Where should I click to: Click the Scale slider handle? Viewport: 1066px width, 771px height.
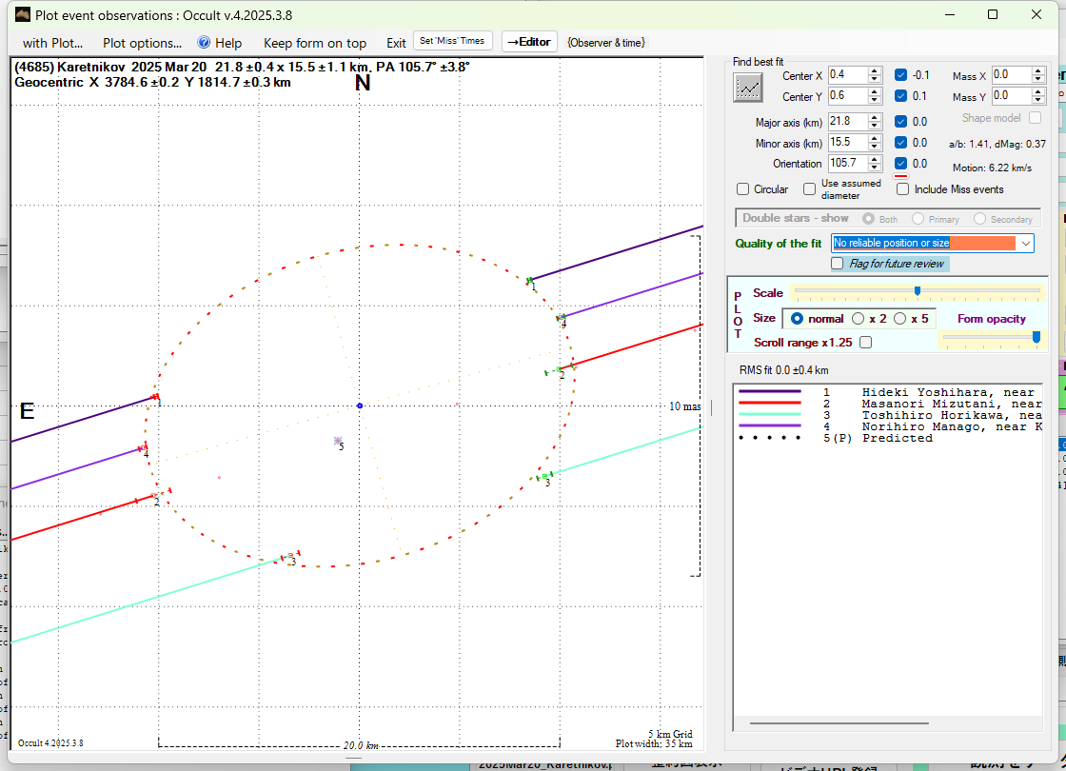point(918,291)
